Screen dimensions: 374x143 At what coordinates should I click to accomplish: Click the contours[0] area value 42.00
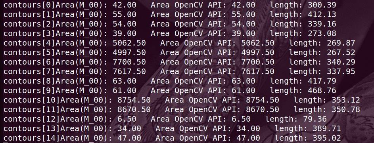point(124,5)
